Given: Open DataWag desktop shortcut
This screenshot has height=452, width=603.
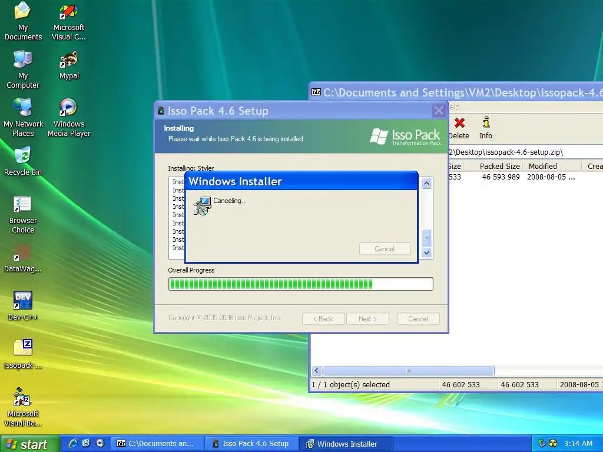Looking at the screenshot, I should 23,258.
